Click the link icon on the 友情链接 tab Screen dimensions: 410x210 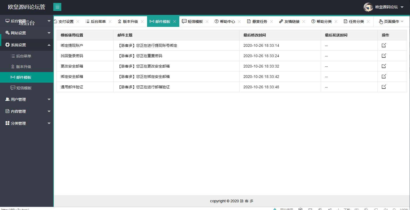pyautogui.click(x=281, y=21)
